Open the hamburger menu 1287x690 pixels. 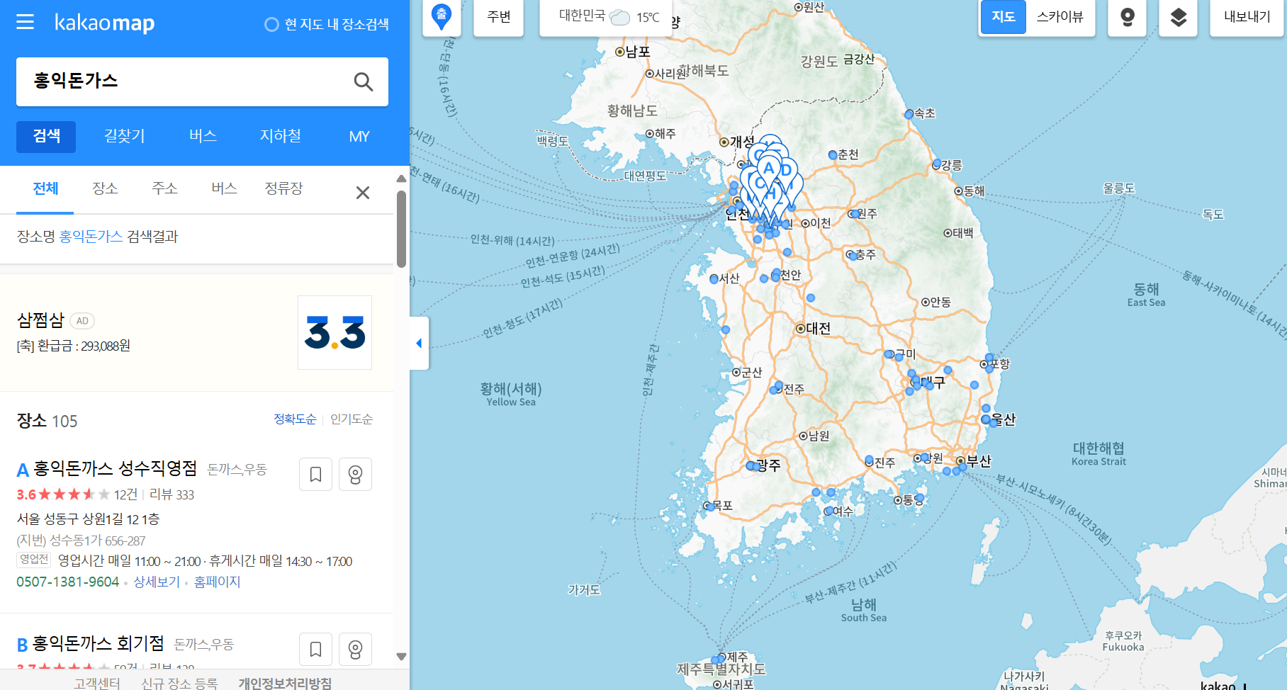tap(26, 23)
